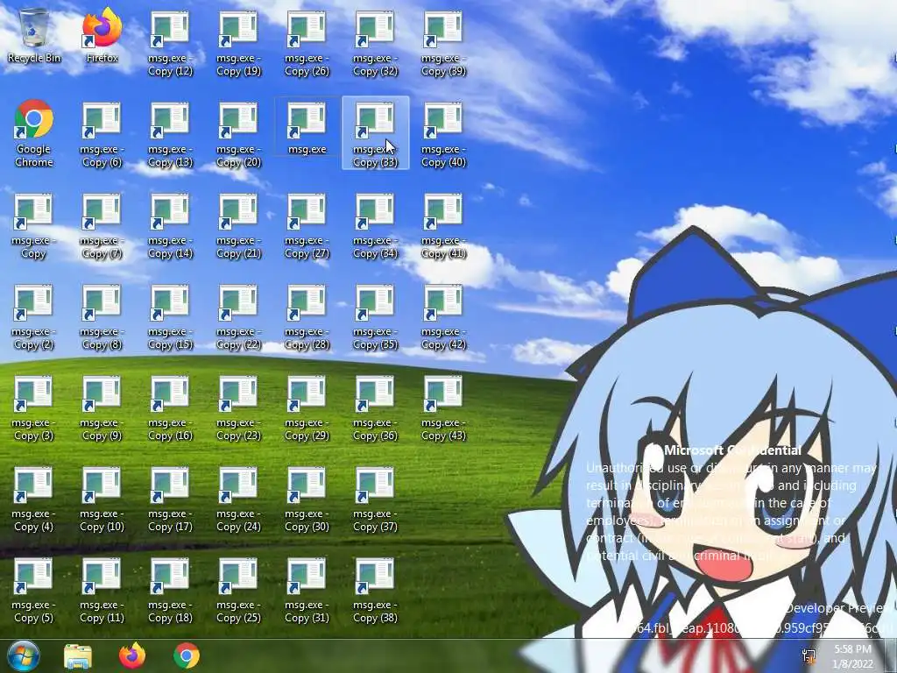The width and height of the screenshot is (897, 673).
Task: Select the msg.exe shortcut without Copy suffix
Action: (307, 128)
